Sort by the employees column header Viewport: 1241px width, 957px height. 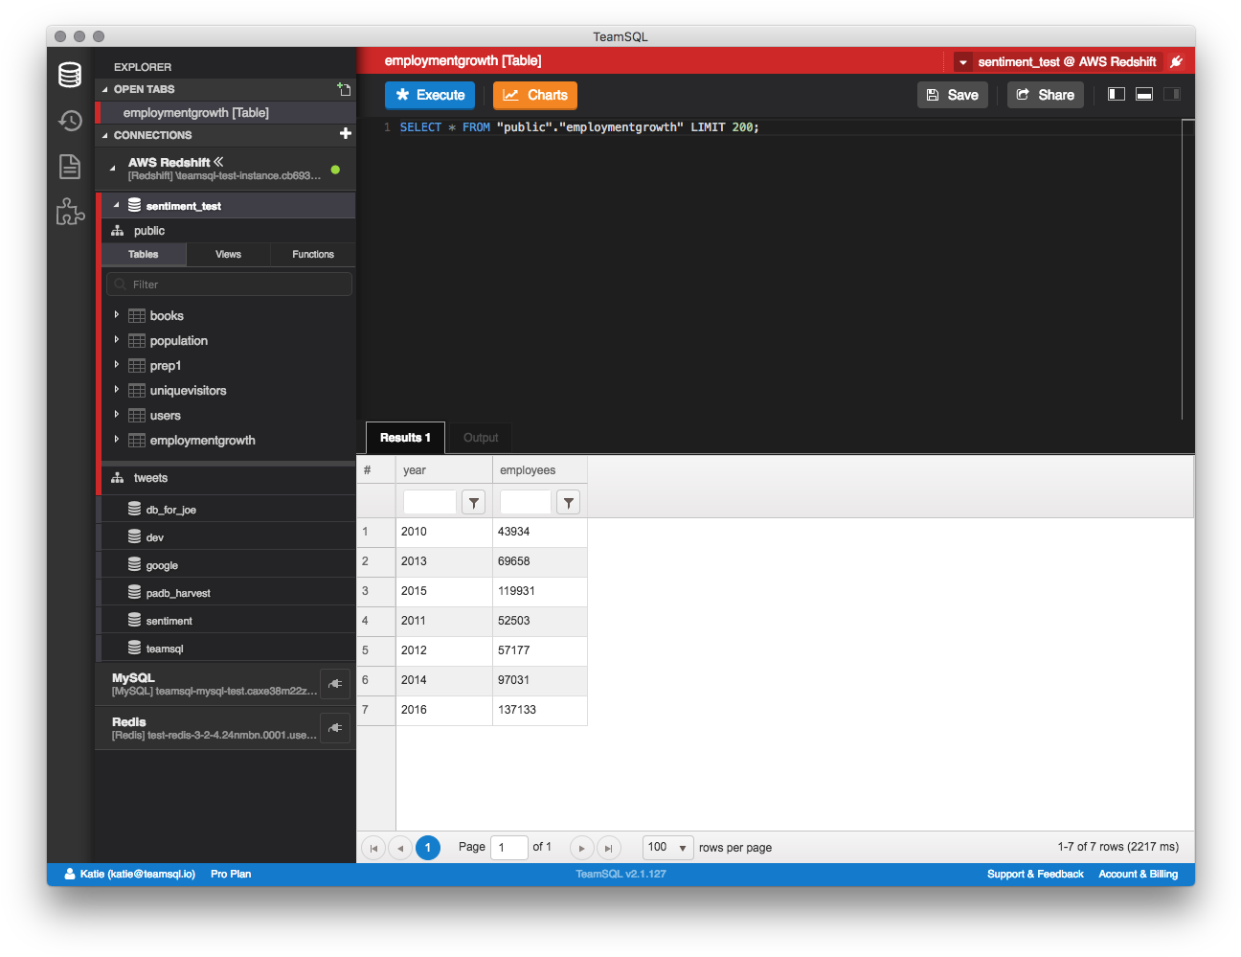[540, 470]
